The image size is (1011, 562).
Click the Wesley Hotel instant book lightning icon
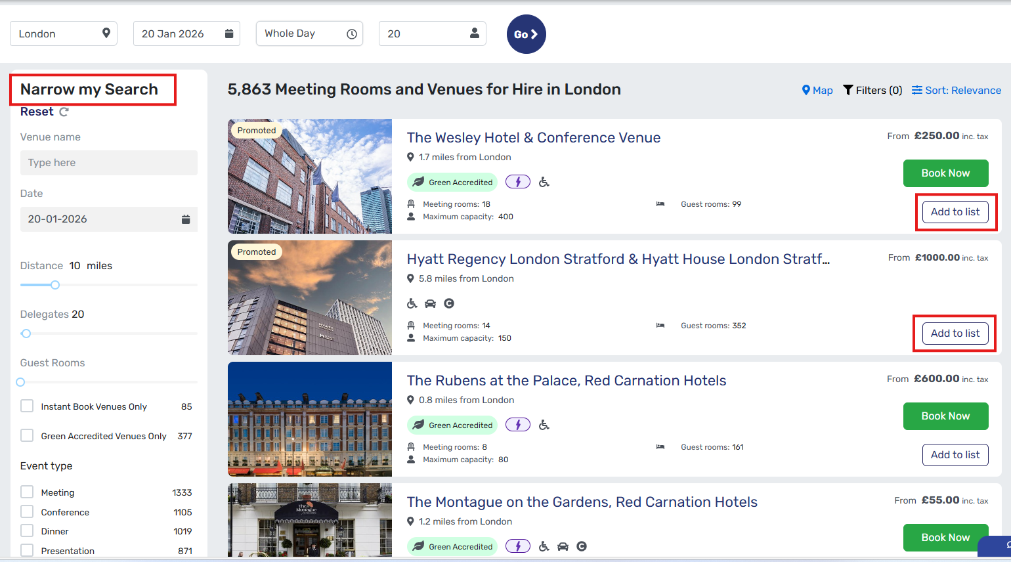[518, 182]
